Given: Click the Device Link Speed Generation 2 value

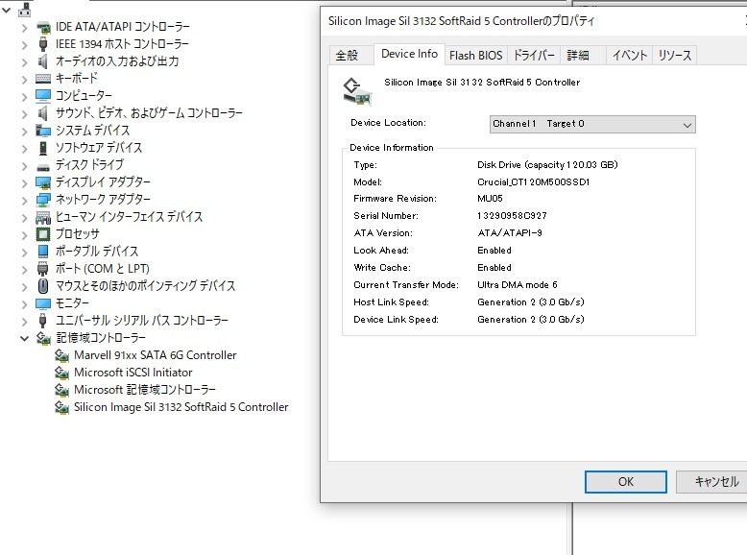Looking at the screenshot, I should click(531, 319).
